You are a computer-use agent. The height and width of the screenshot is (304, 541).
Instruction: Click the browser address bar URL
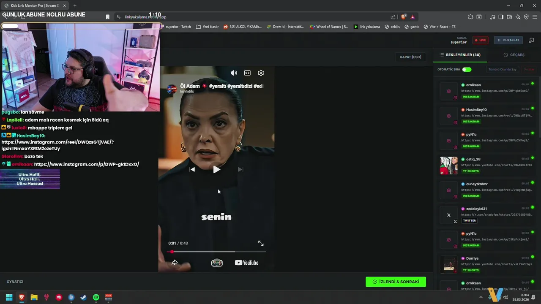click(145, 17)
